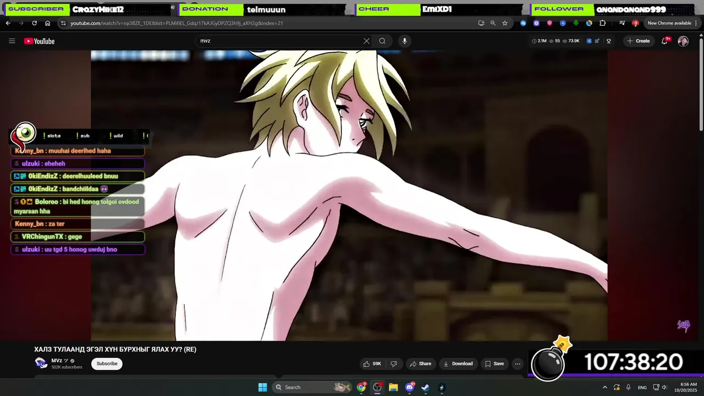The height and width of the screenshot is (396, 704).
Task: Switch the ENG input language
Action: pos(642,387)
